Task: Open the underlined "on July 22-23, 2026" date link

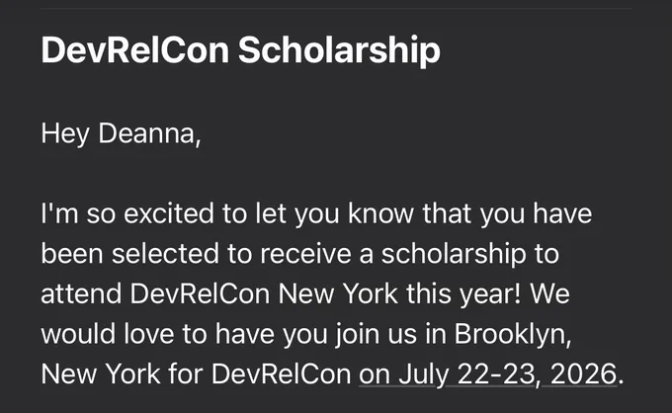Action: click(488, 374)
